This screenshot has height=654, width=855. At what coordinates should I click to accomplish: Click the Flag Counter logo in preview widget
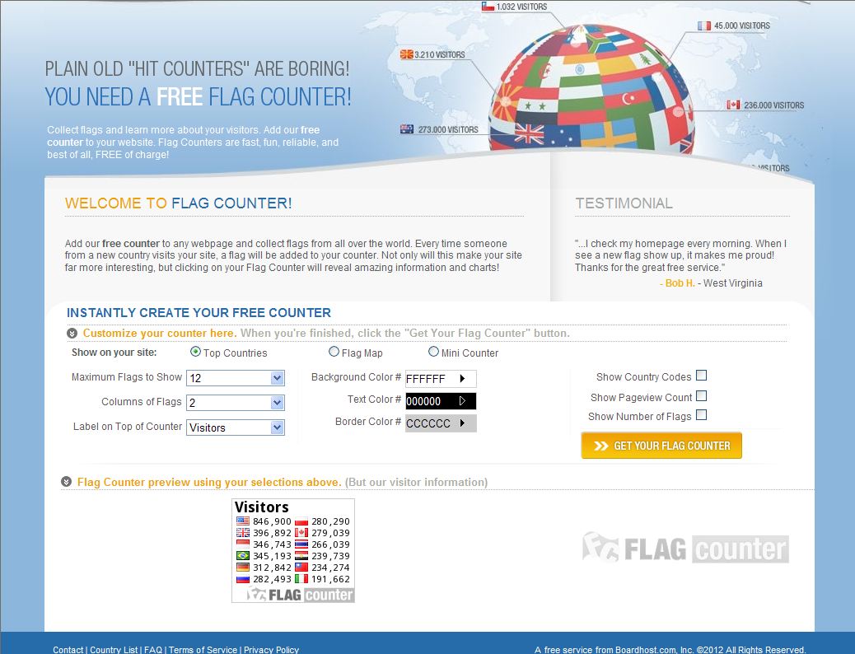tap(300, 595)
